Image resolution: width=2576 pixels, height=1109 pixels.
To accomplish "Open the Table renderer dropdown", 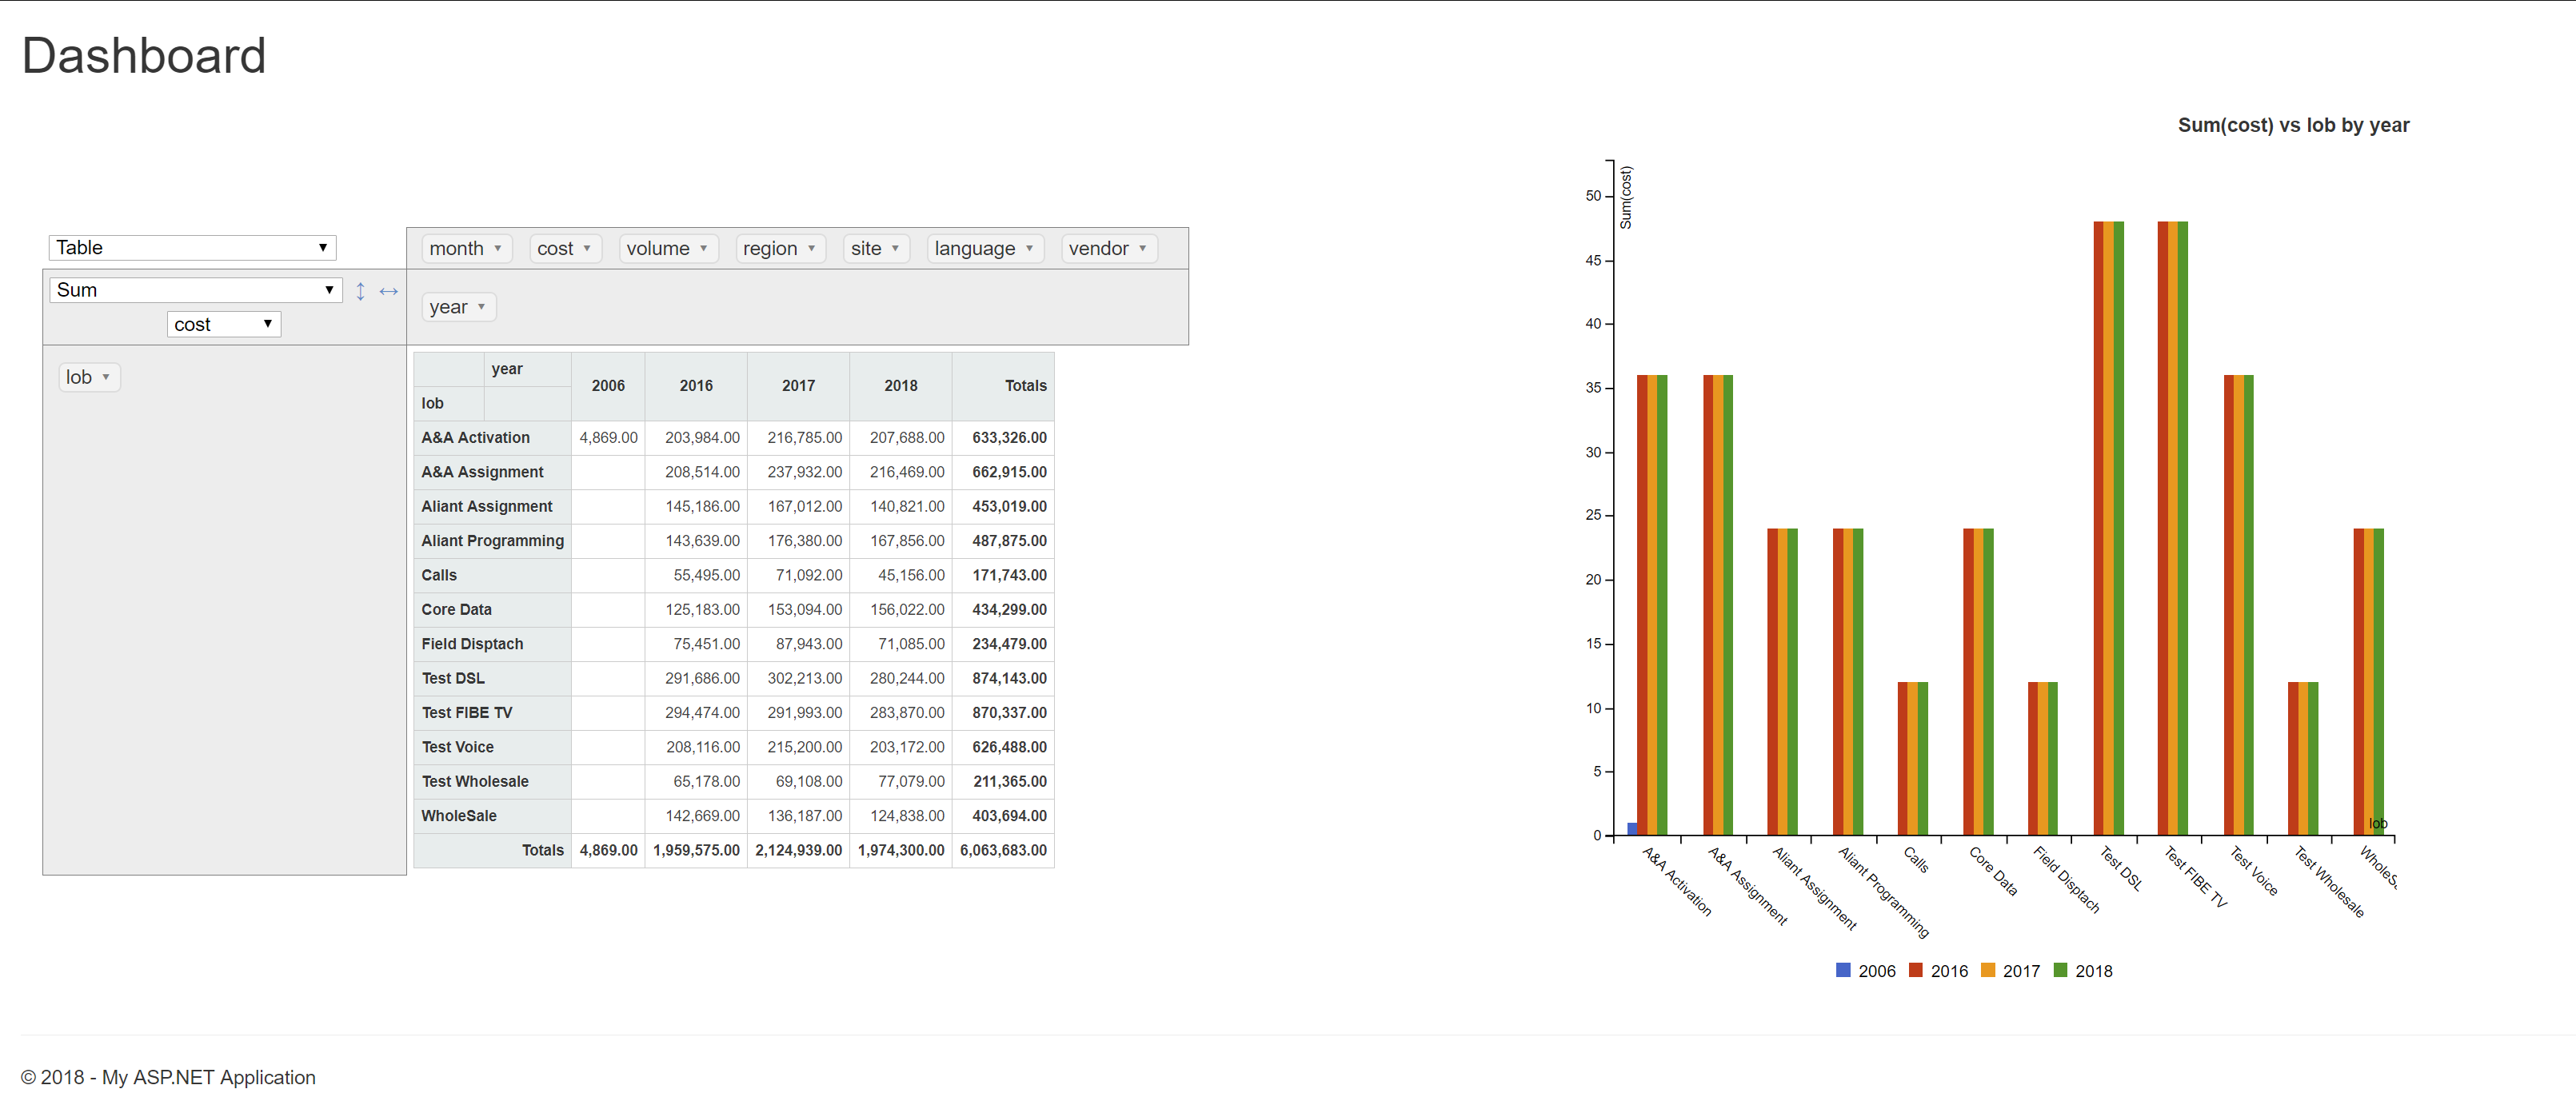I will pos(192,247).
